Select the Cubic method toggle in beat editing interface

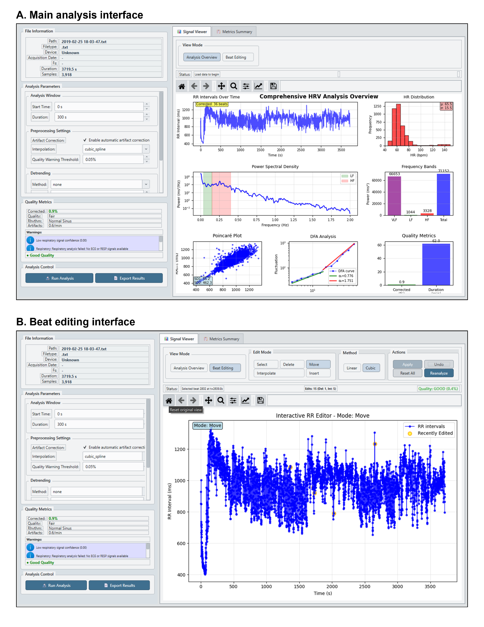pos(370,368)
